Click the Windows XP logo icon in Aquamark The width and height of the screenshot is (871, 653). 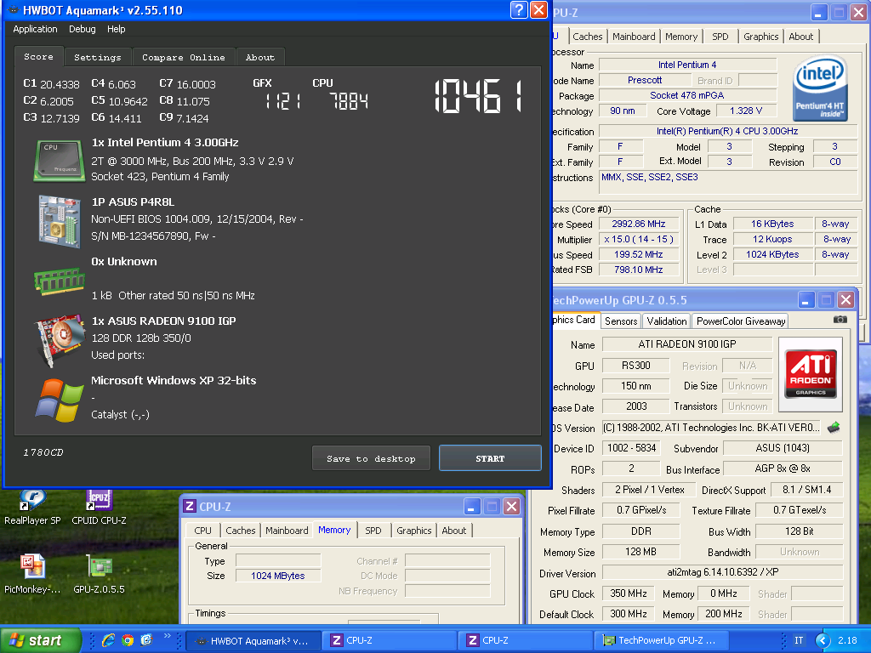(60, 400)
